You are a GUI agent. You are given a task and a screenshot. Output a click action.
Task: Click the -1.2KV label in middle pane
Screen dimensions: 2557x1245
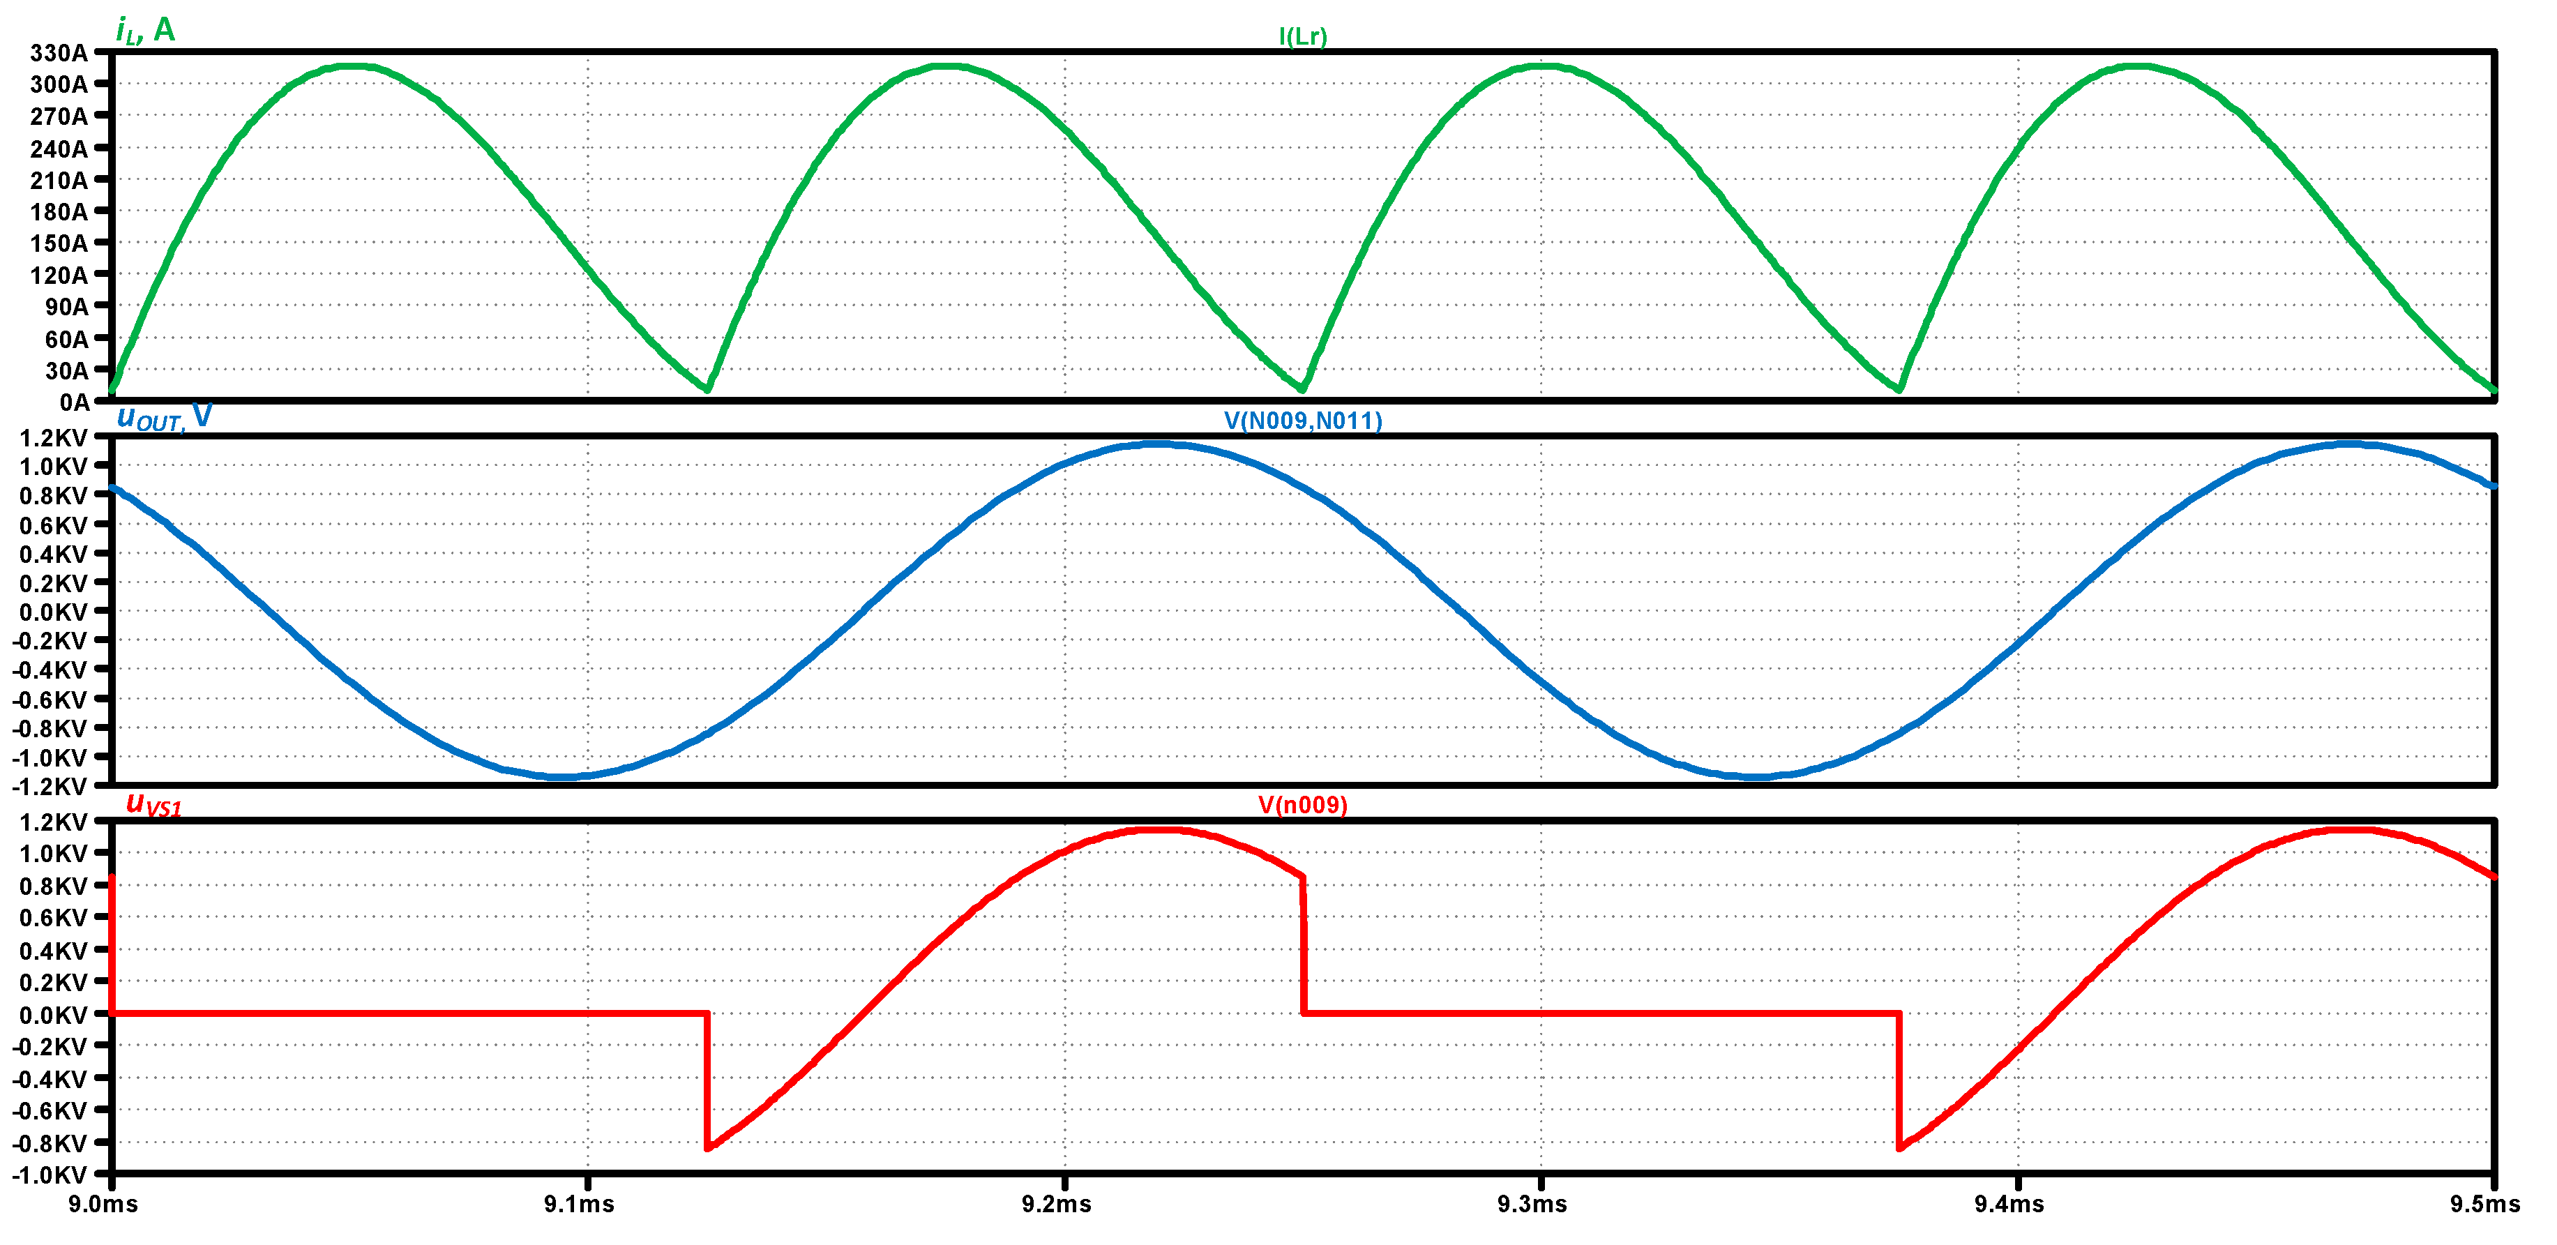coord(50,786)
